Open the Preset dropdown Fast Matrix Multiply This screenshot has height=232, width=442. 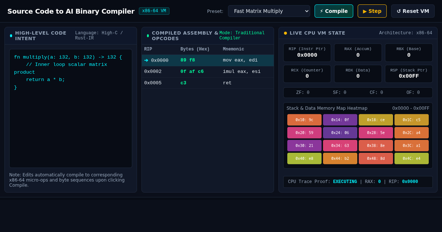269,11
